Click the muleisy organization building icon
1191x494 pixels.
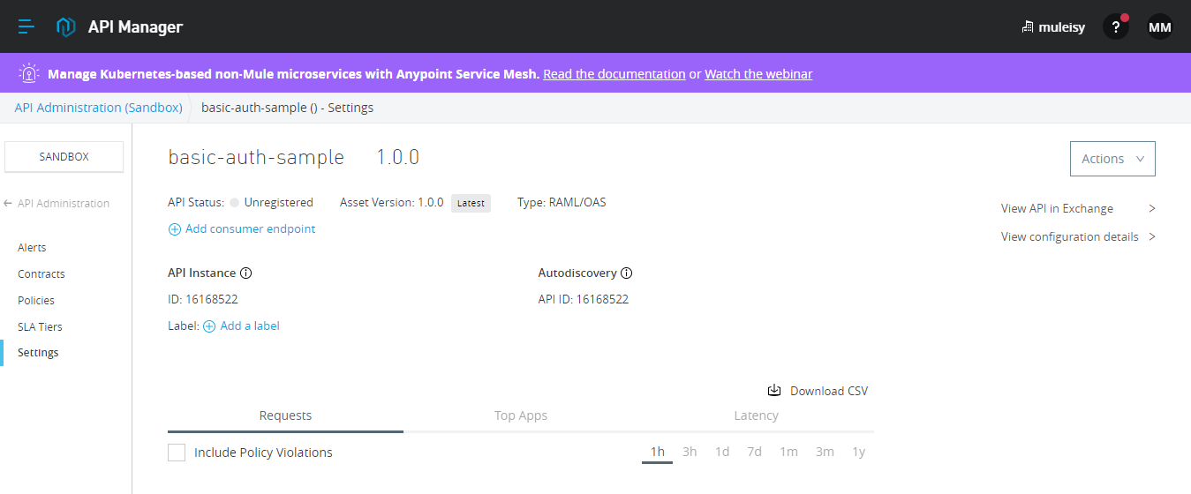[x=1027, y=27]
